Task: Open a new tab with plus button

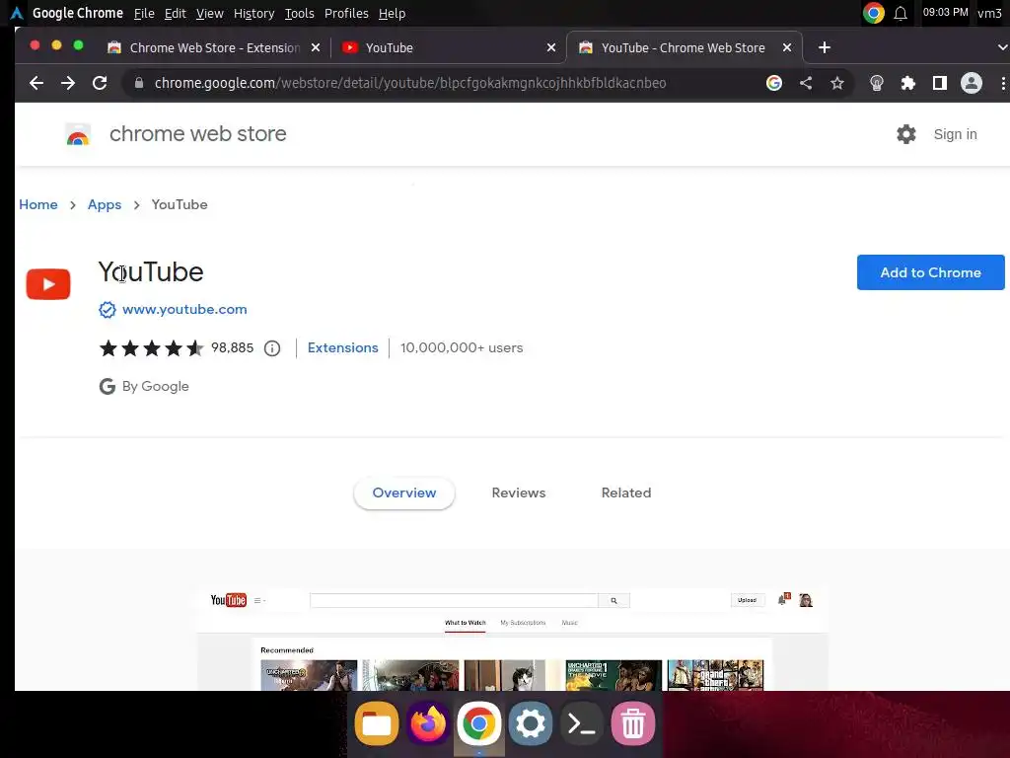Action: (825, 47)
